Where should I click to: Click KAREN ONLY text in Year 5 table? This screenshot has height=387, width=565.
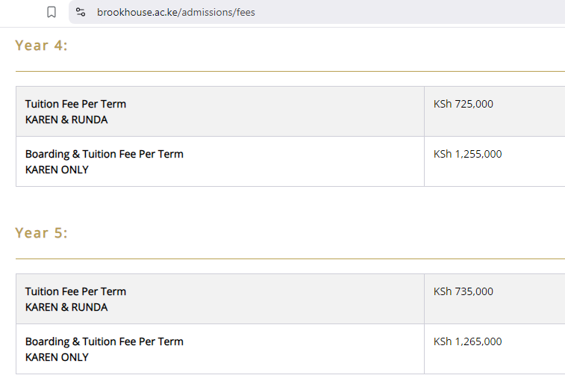[x=57, y=357]
